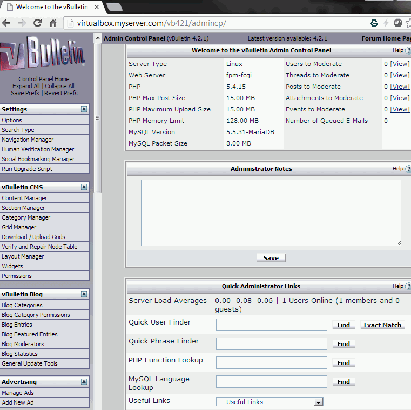The image size is (411, 410).
Task: Collapse the Settings menu group
Action: pyautogui.click(x=84, y=109)
